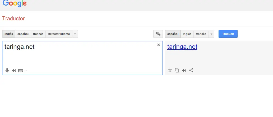Viewport: 273px width, 117px height.
Task: Click the microphone voice input icon
Action: (x=7, y=71)
